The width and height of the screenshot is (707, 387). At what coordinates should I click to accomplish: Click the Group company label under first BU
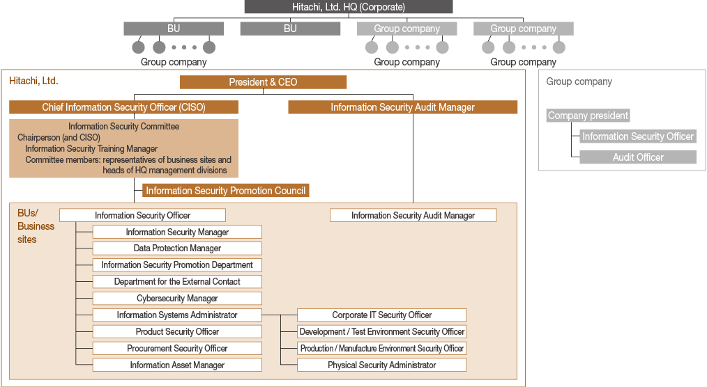(174, 62)
